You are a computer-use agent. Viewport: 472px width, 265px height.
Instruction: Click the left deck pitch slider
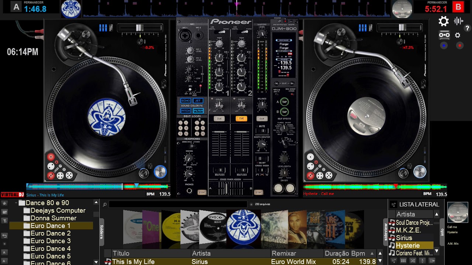pyautogui.click(x=140, y=28)
